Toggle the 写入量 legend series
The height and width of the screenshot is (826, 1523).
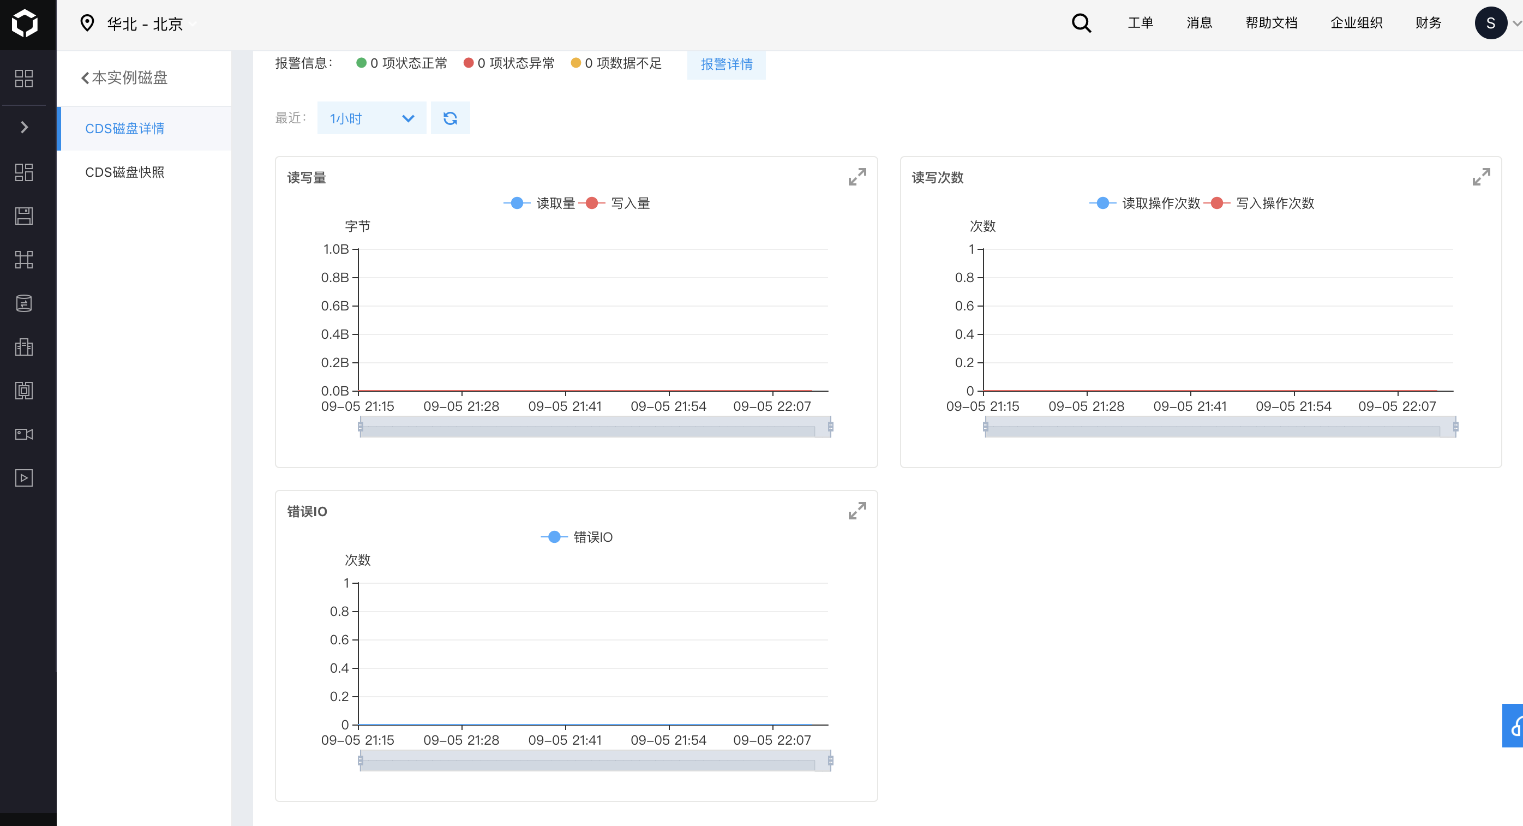pyautogui.click(x=614, y=203)
